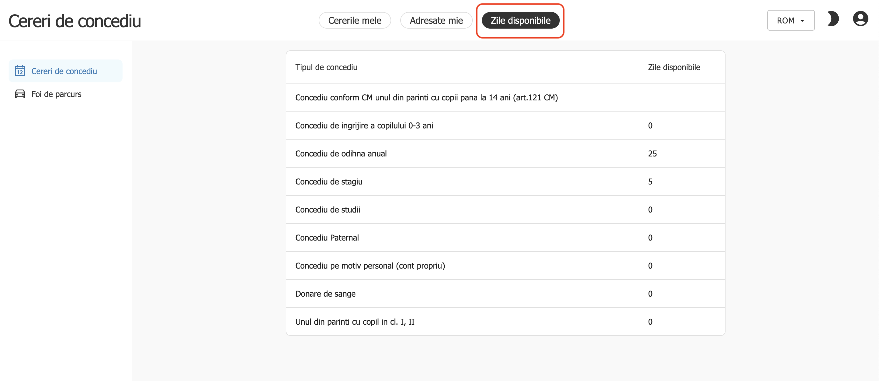This screenshot has width=879, height=381.
Task: Click the Tipul de concediu column header
Action: click(326, 67)
